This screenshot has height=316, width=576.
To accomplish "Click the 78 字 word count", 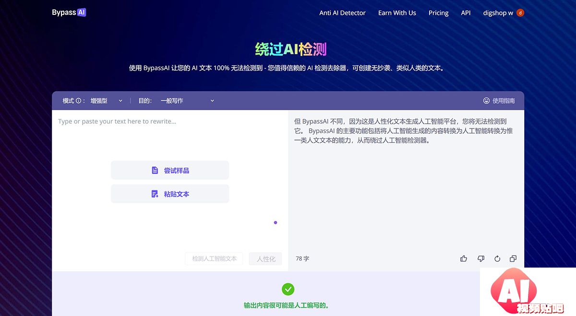I will 302,258.
